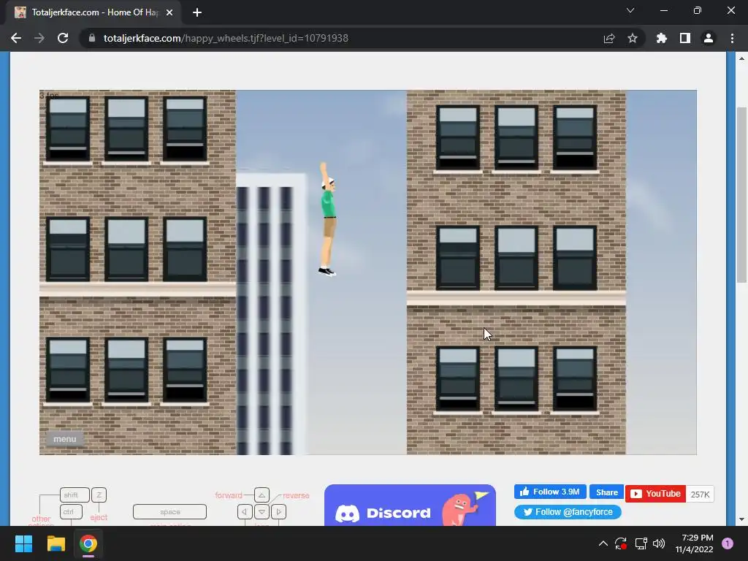
Task: Click the right arrow key diagram
Action: tap(278, 512)
